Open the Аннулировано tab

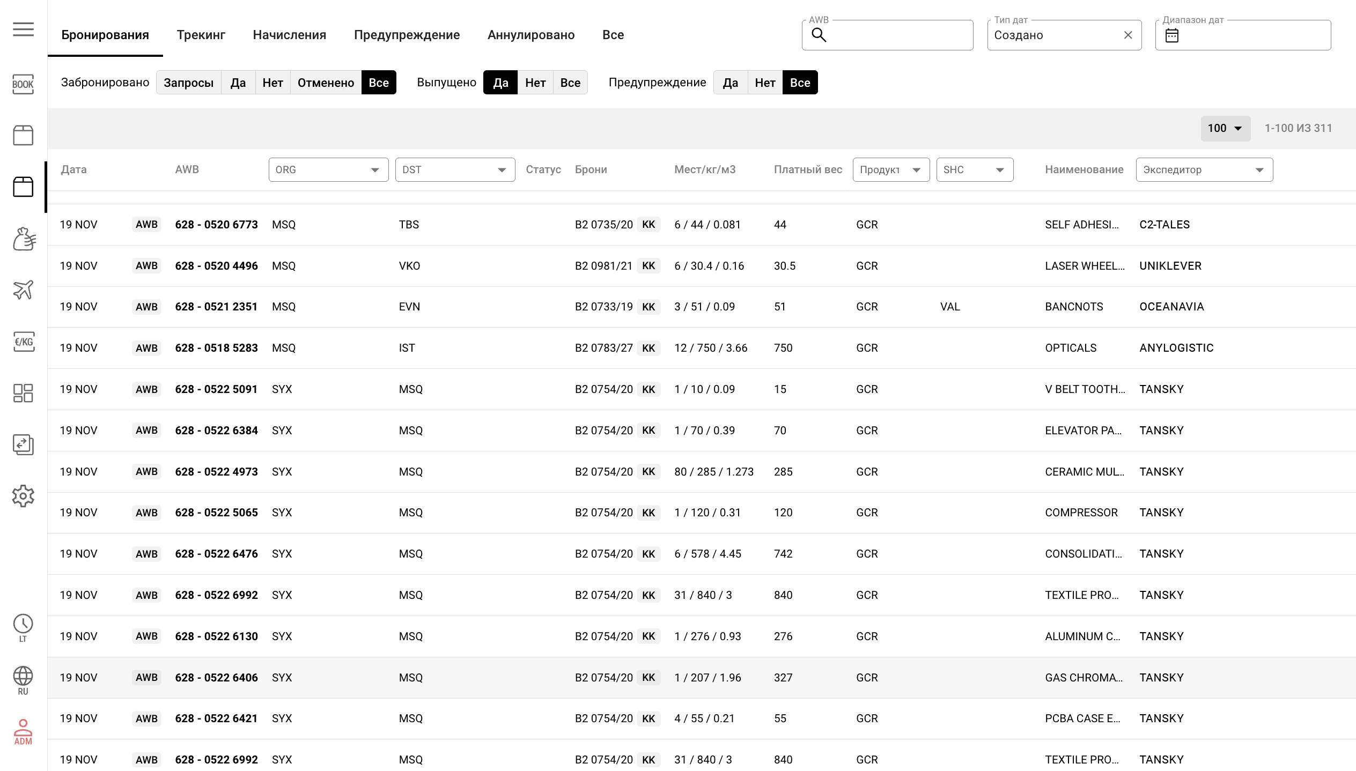[x=531, y=34]
